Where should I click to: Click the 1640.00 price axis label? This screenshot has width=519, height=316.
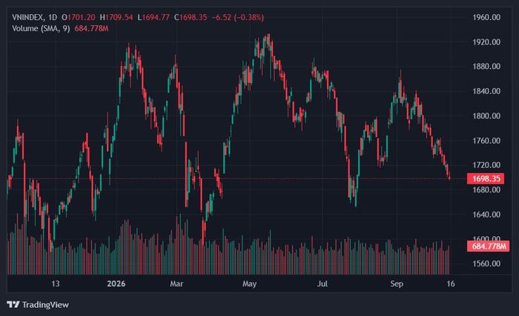click(x=486, y=215)
